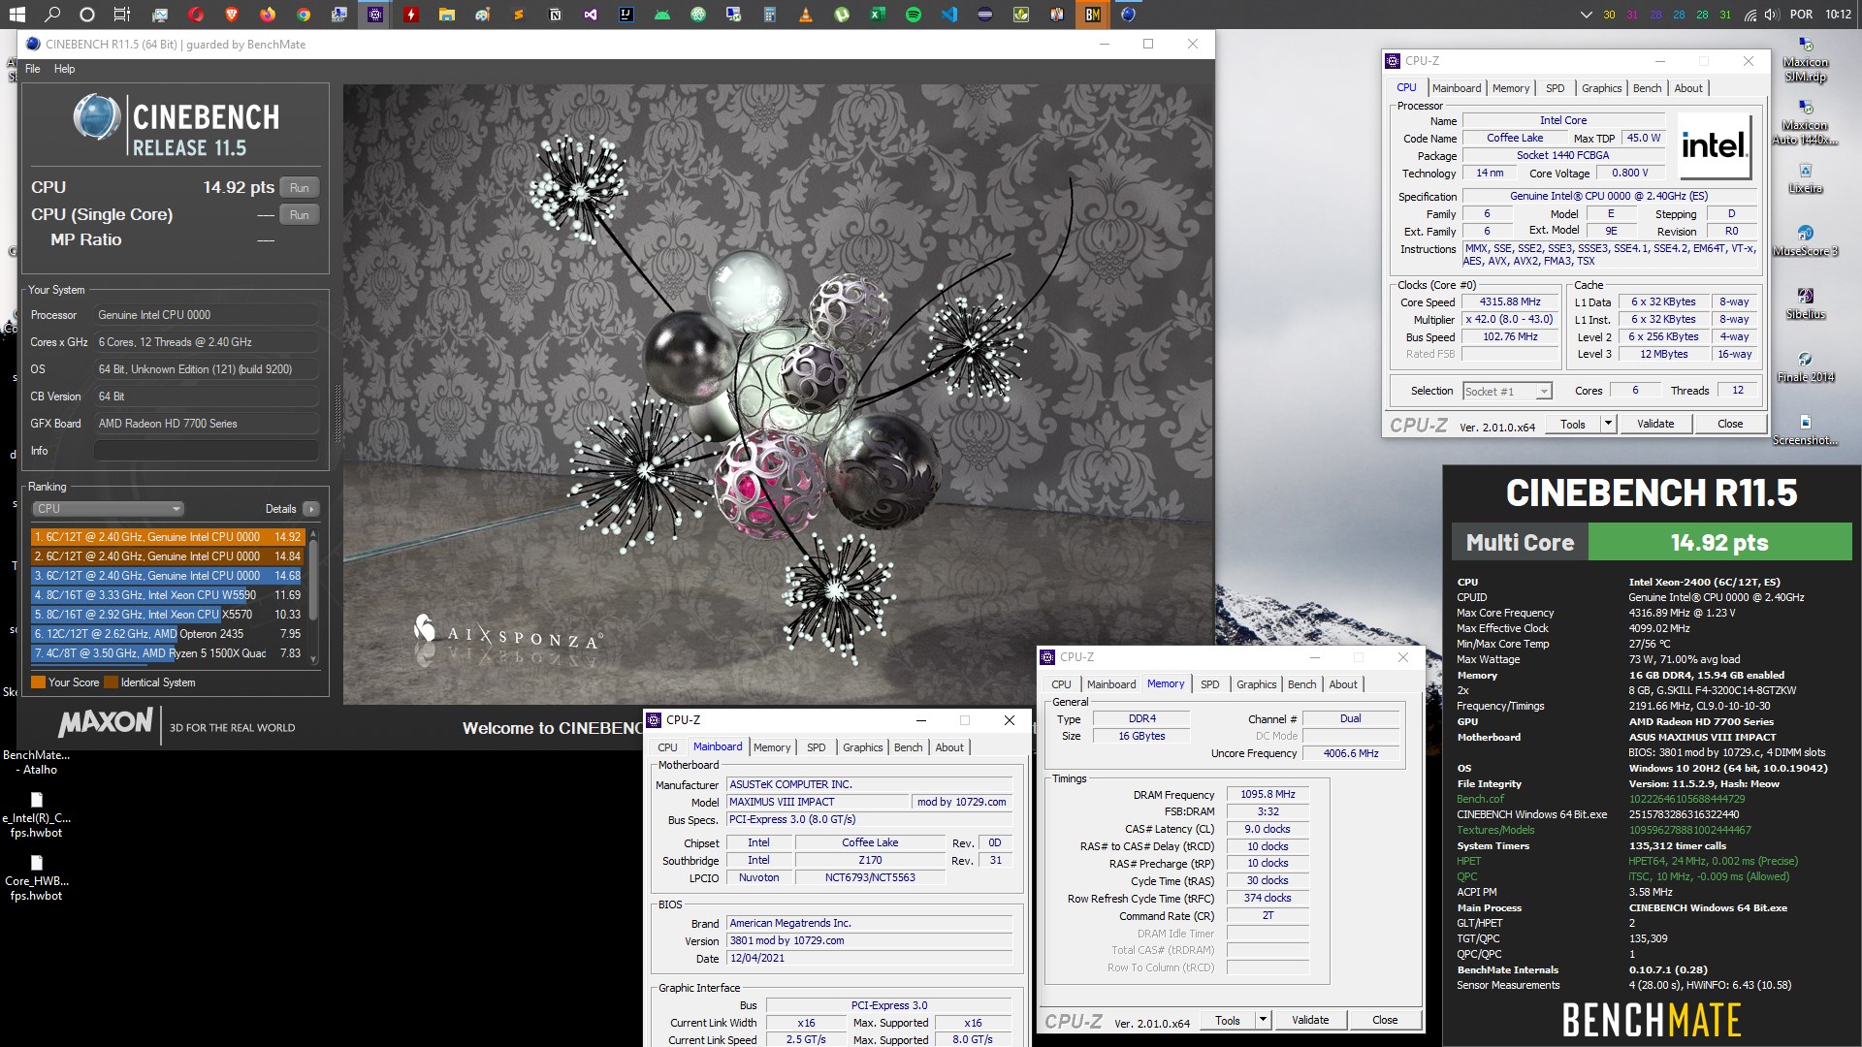Open Excel from the taskbar
The width and height of the screenshot is (1862, 1047).
pos(877,15)
